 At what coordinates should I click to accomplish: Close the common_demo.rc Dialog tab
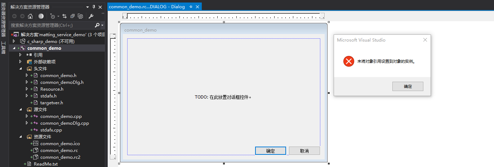[x=197, y=7]
